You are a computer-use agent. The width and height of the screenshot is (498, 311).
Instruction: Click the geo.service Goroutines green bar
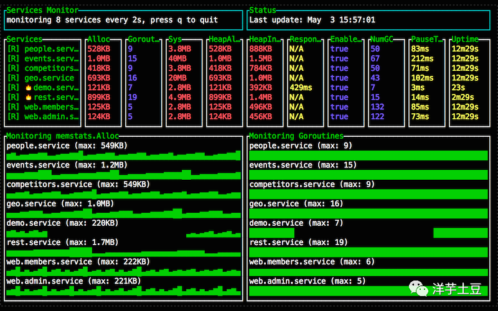click(369, 213)
